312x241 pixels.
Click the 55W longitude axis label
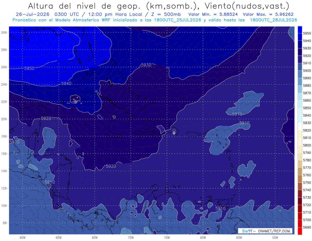tap(275, 238)
